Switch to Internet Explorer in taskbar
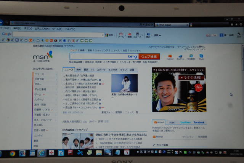244x163 pixels. pos(42,153)
